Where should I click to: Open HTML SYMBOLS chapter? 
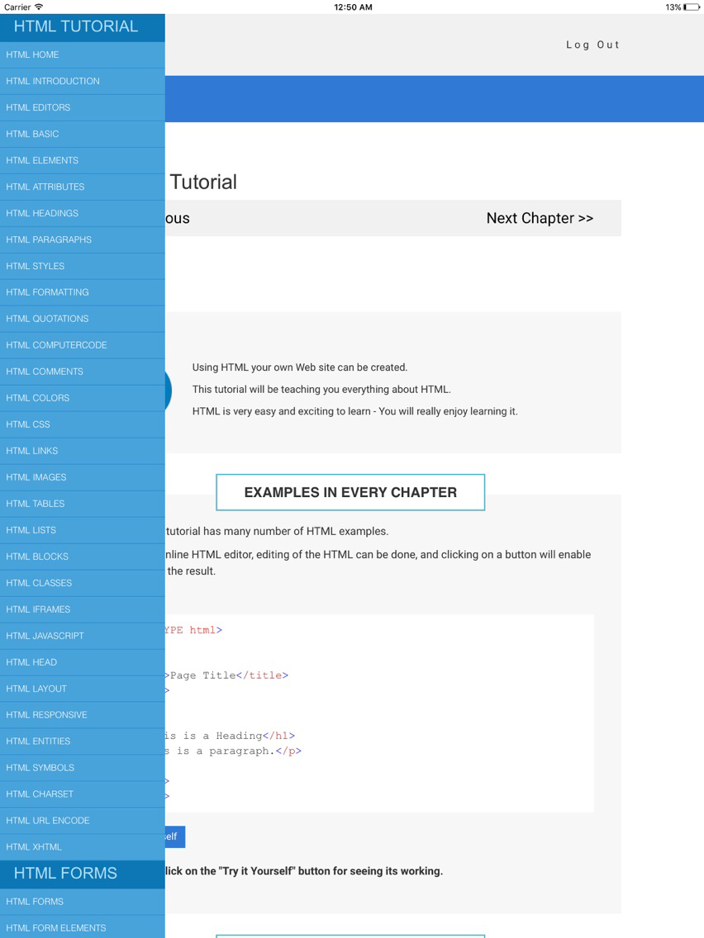(82, 768)
